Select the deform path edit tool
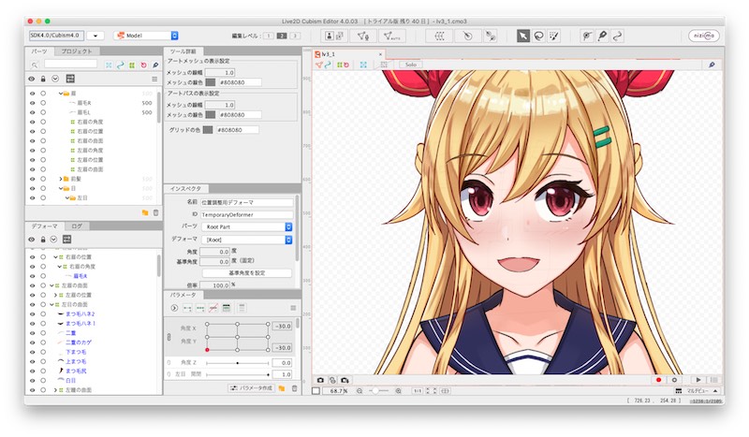 [x=587, y=36]
